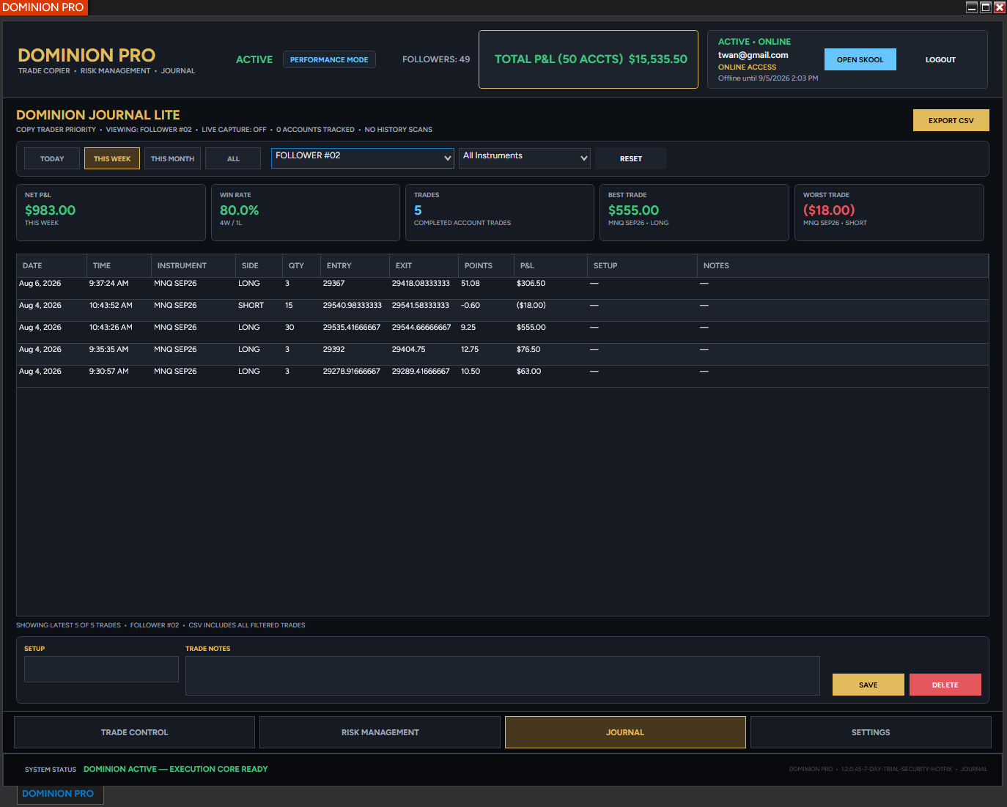Click the Setup column header

pyautogui.click(x=642, y=265)
